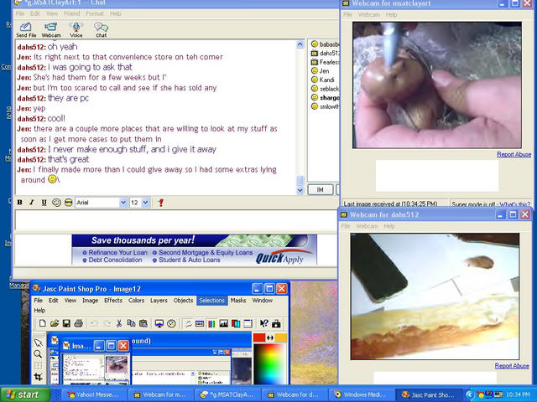Open the Masks menu
This screenshot has height=402, width=537.
(238, 300)
